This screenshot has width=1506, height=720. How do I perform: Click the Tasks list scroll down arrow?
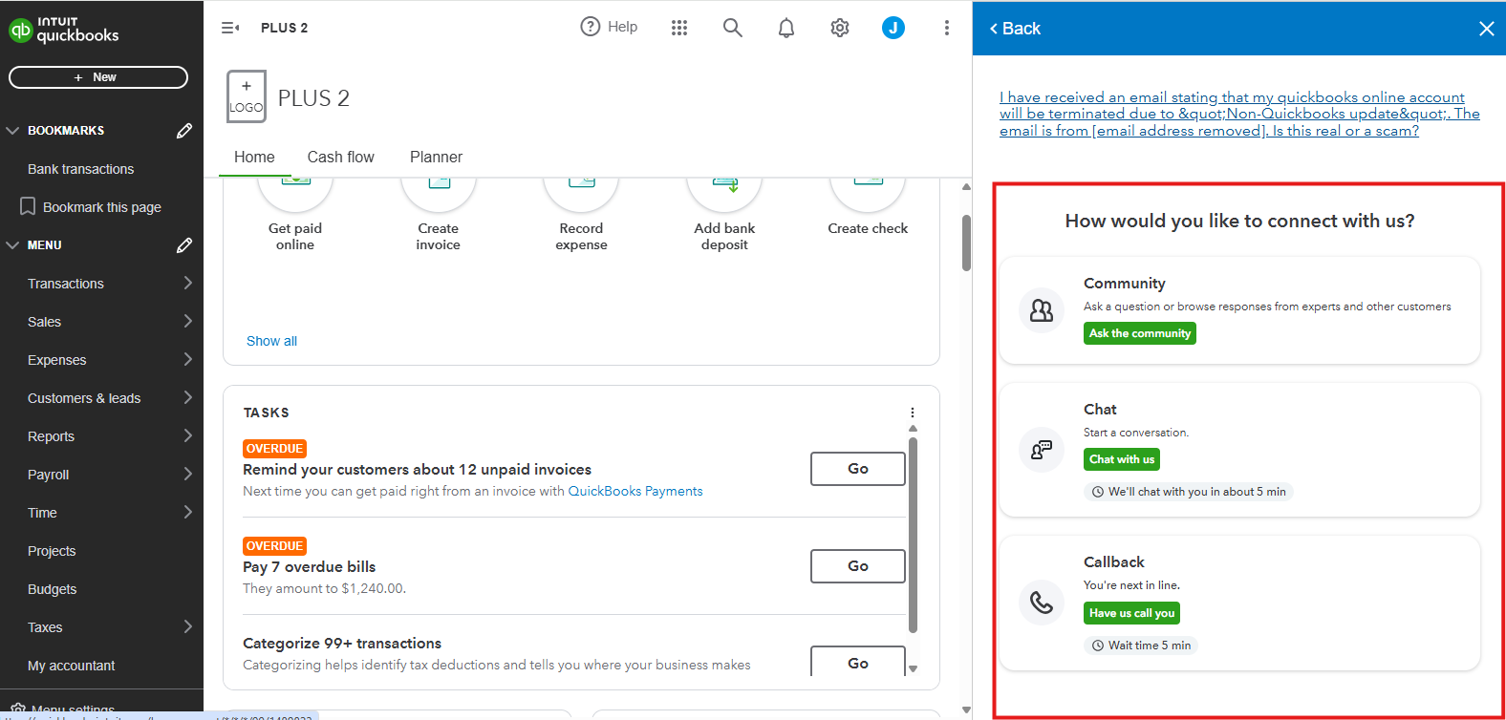(913, 668)
